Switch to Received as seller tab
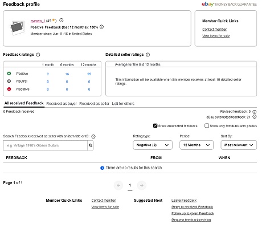 tap(94, 104)
